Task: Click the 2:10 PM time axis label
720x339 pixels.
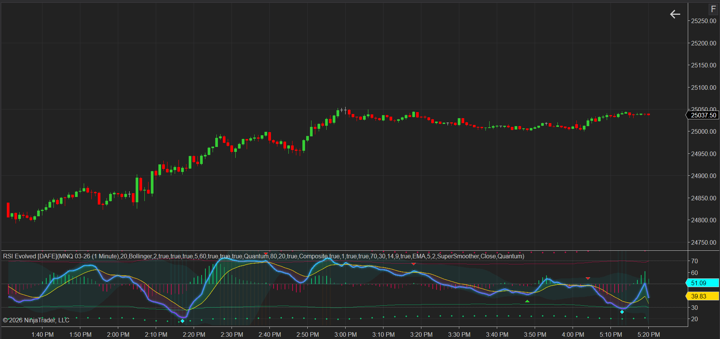Action: pos(156,334)
